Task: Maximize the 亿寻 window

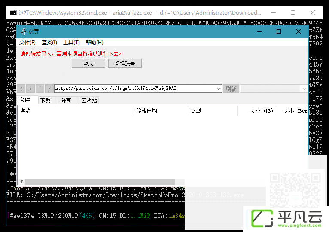Action: coord(279,32)
